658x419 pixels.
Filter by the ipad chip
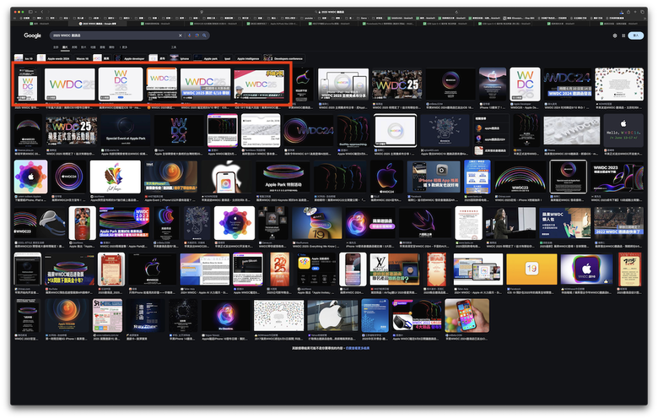click(227, 58)
